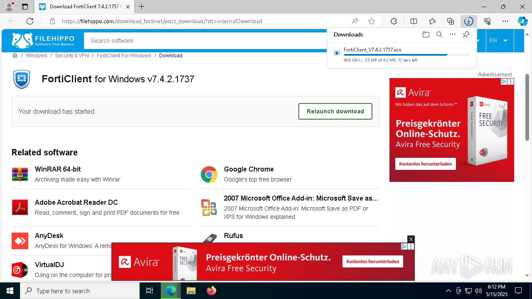Add this page to favorites star

pyautogui.click(x=372, y=21)
